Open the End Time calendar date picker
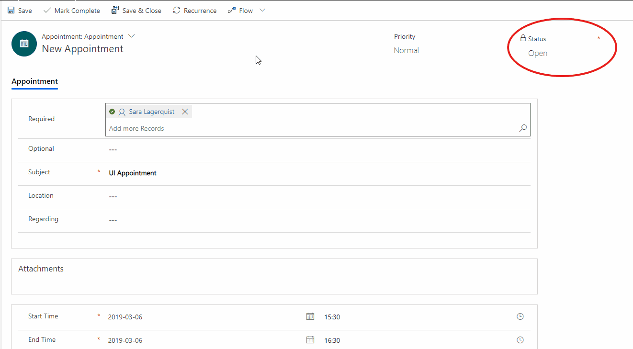The height and width of the screenshot is (349, 633). click(310, 340)
